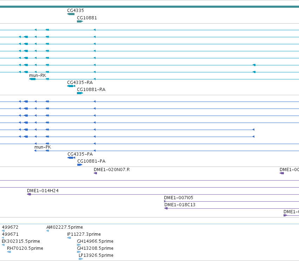Click the DME1-014H24 label
The height and width of the screenshot is (261, 299).
(43, 191)
